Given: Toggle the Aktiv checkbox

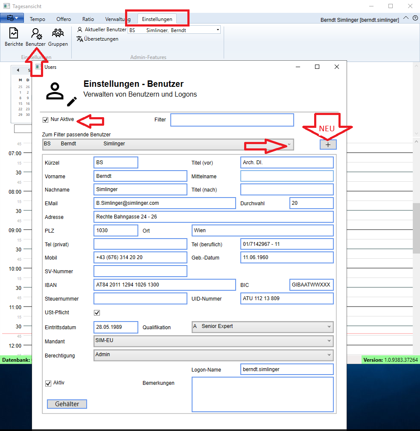Looking at the screenshot, I should tap(48, 384).
